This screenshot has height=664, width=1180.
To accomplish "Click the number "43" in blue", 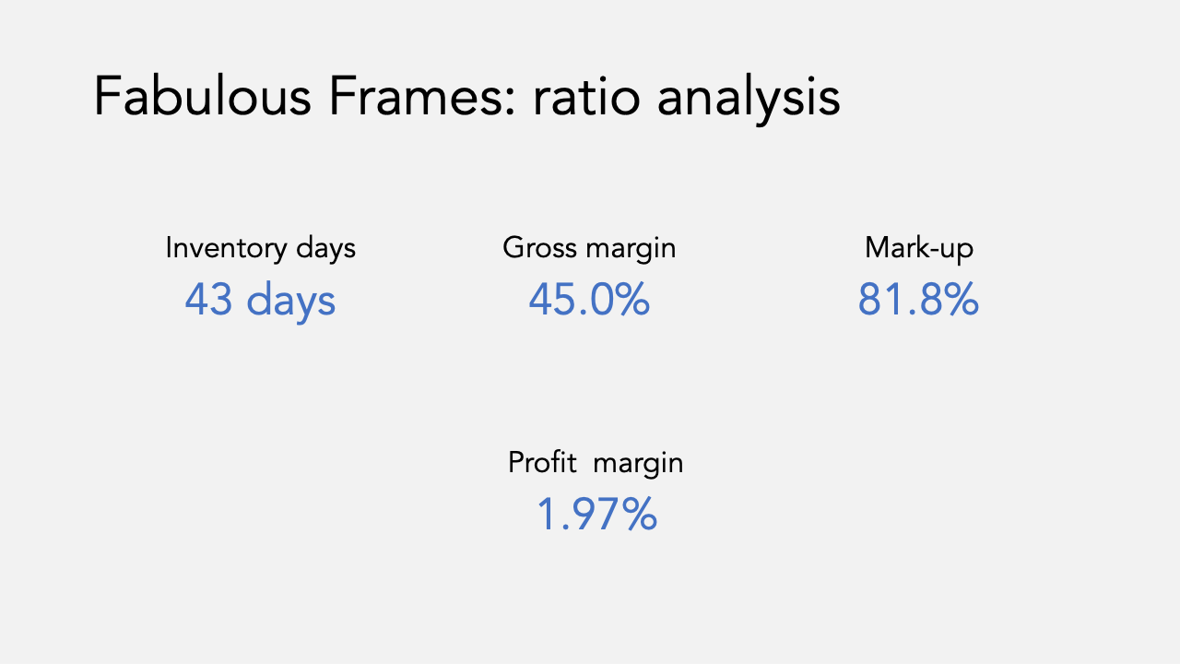I will (208, 301).
